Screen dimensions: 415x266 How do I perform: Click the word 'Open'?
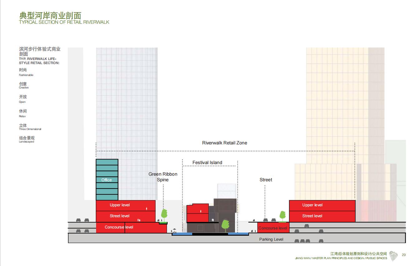pyautogui.click(x=22, y=102)
